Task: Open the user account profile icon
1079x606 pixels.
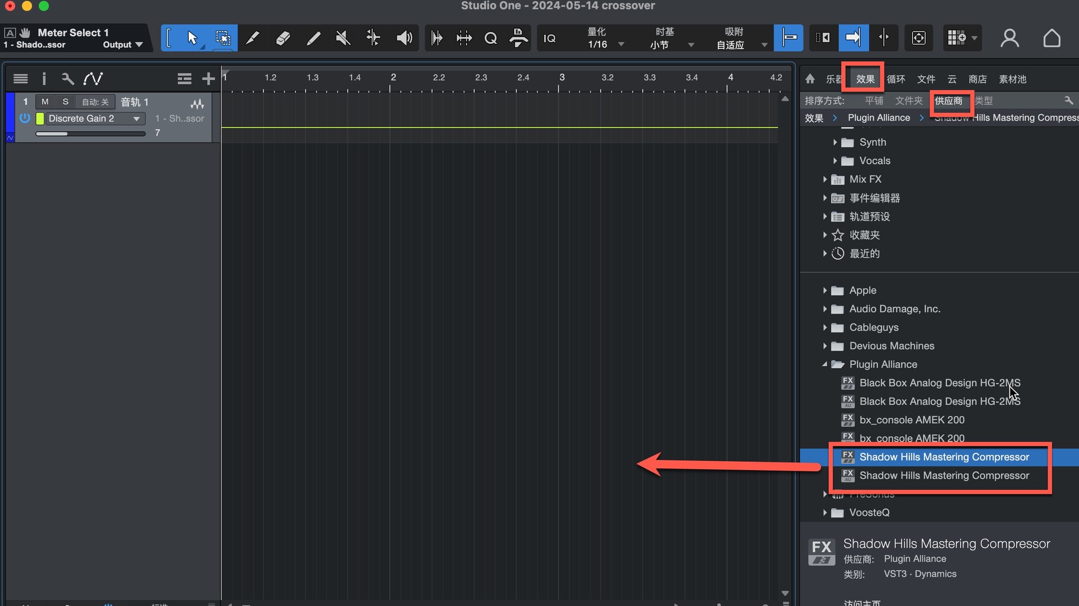Action: (1010, 38)
